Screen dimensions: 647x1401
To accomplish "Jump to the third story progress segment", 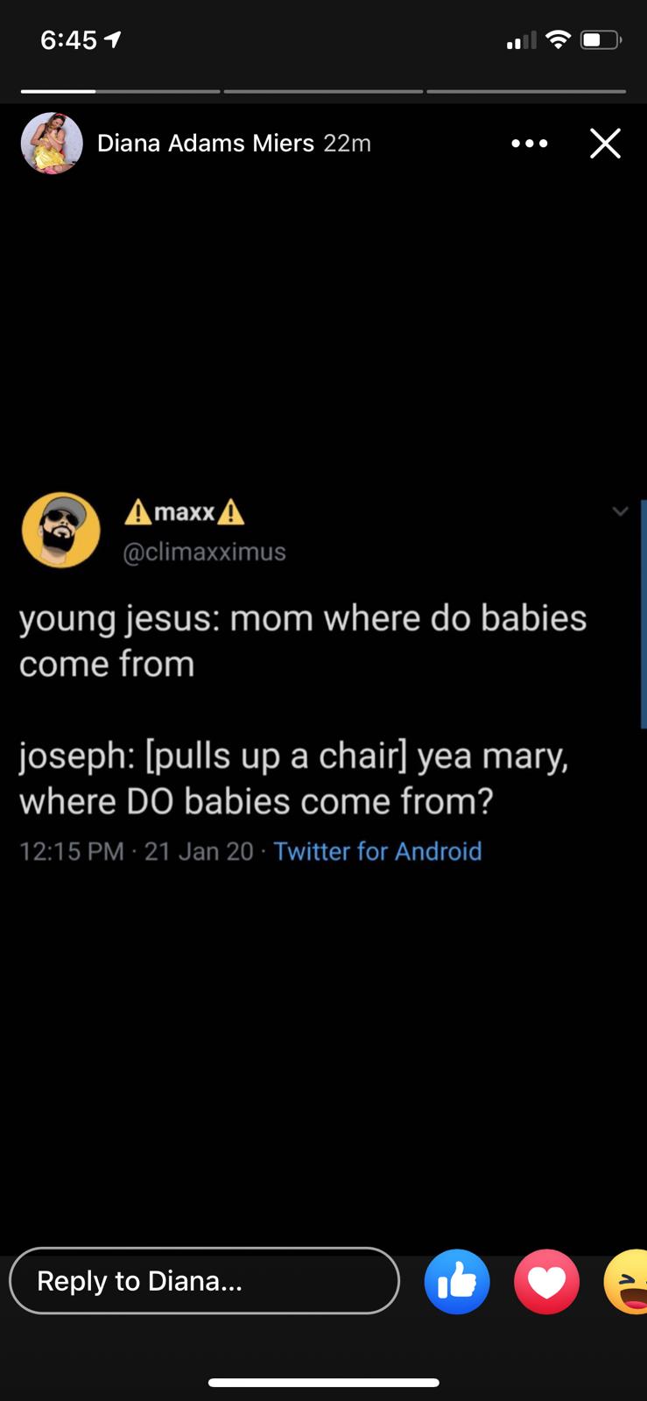I will coord(526,91).
